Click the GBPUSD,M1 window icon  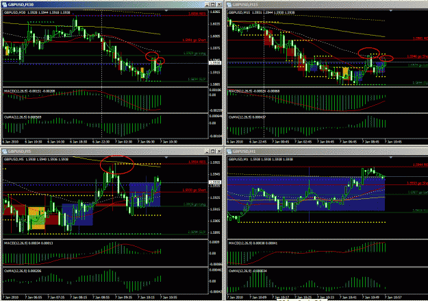pyautogui.click(x=229, y=151)
